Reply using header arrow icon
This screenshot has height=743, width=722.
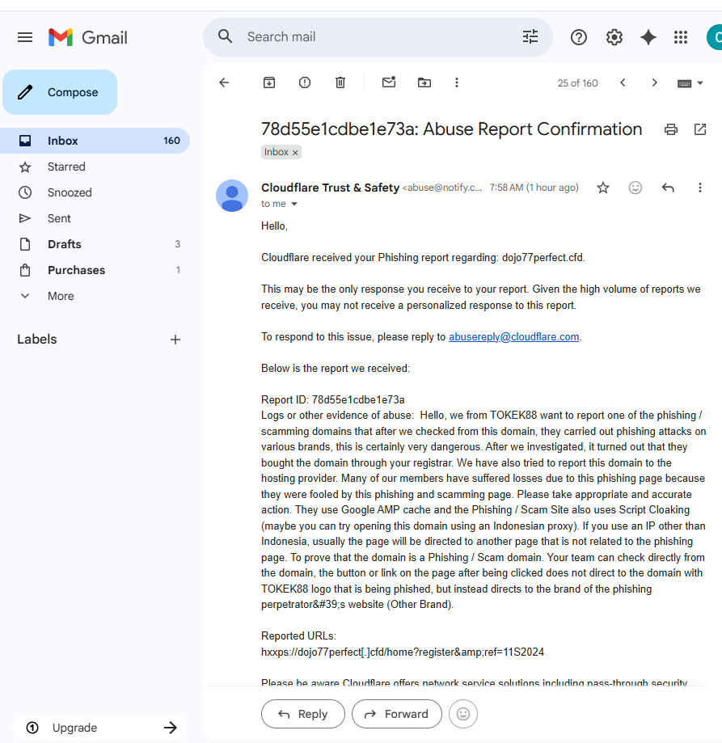point(668,188)
